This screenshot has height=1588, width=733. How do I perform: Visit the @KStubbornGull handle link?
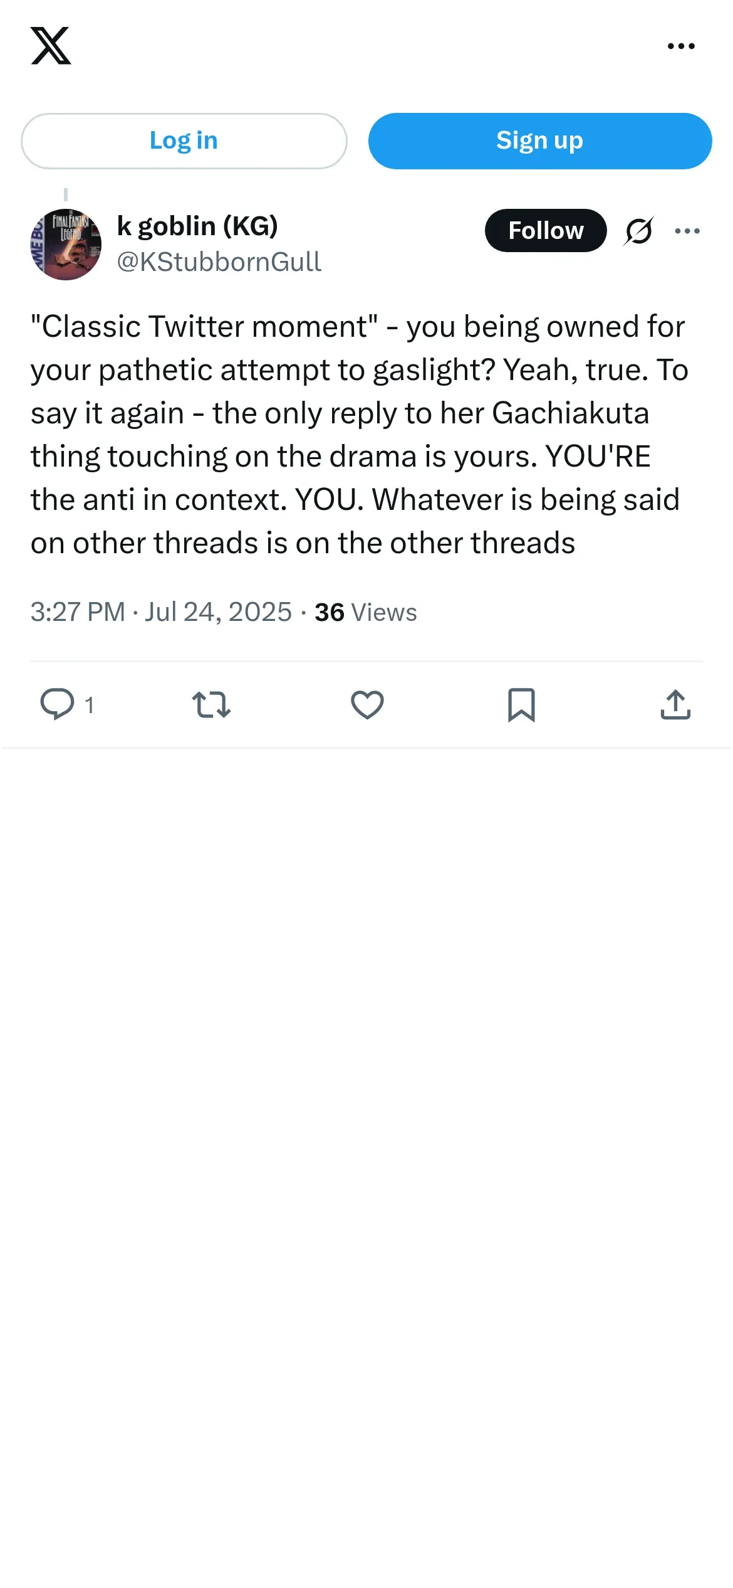click(x=219, y=262)
